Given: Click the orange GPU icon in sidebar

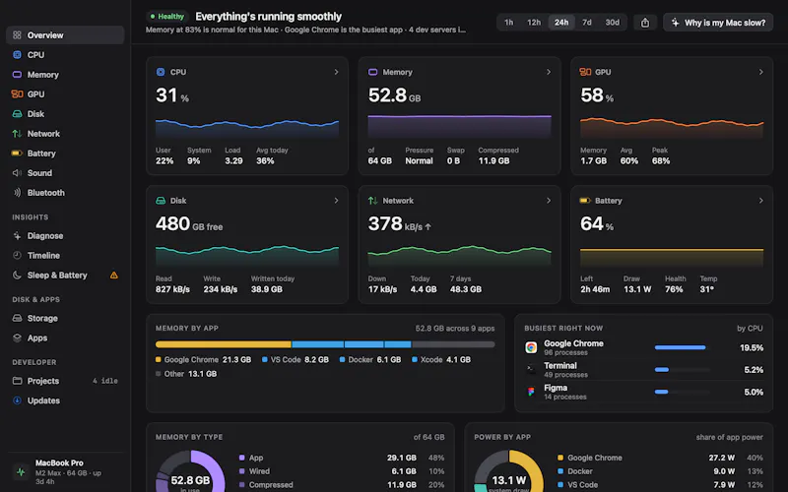Looking at the screenshot, I should 17,93.
